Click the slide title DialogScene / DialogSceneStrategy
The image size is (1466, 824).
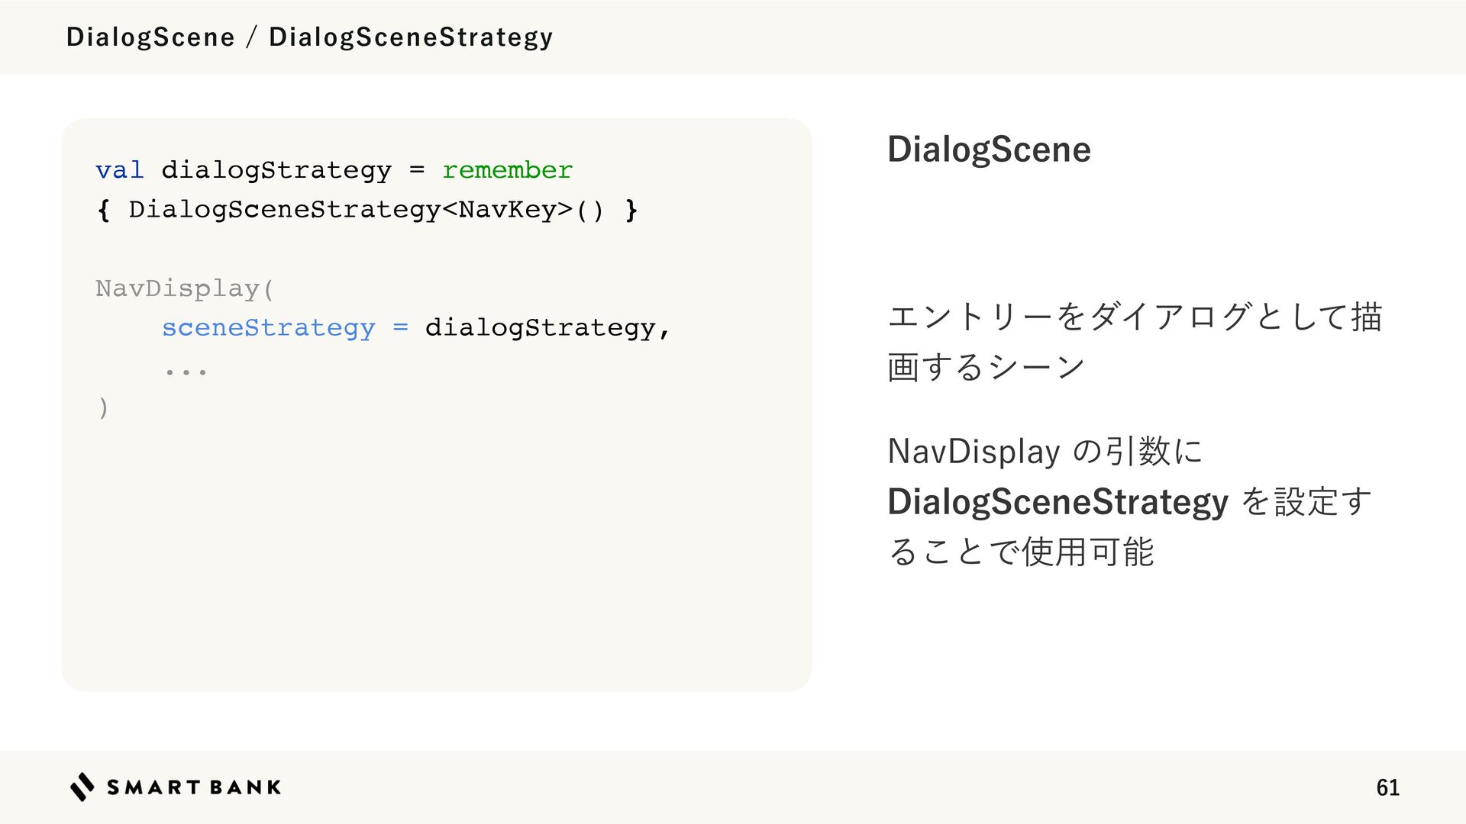click(309, 37)
